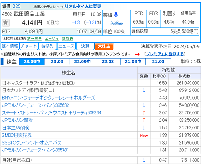This screenshot has height=166, width=202.
Task: Click 自社(自己株口) row name
Action: pos(17,160)
